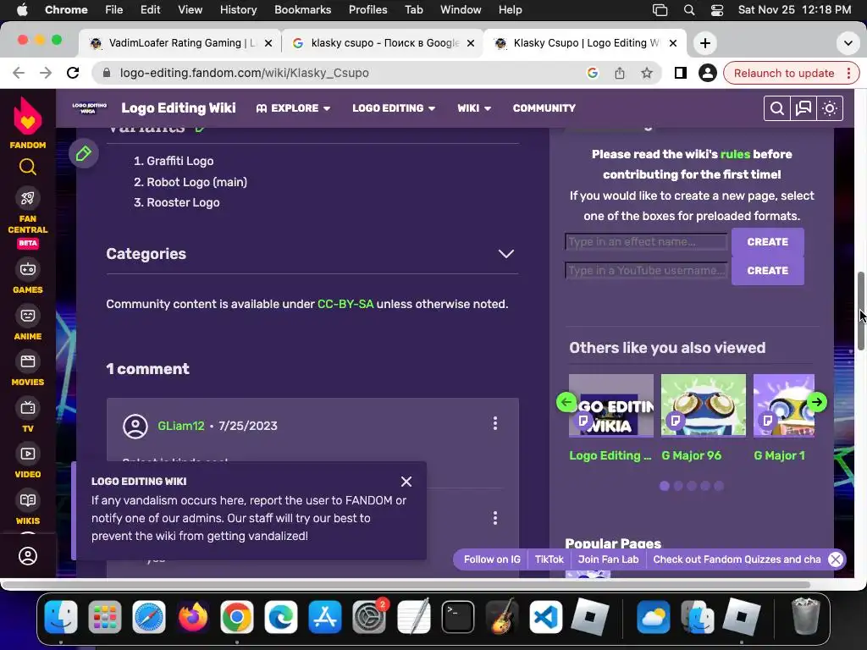Click the CC-BY-SA license link
Screen dimensions: 867x650
[x=345, y=304]
